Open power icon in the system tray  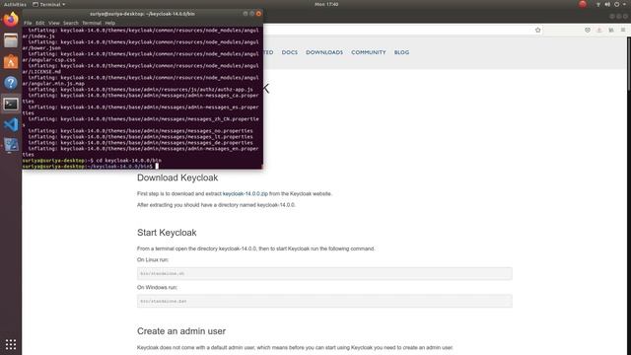tap(616, 4)
